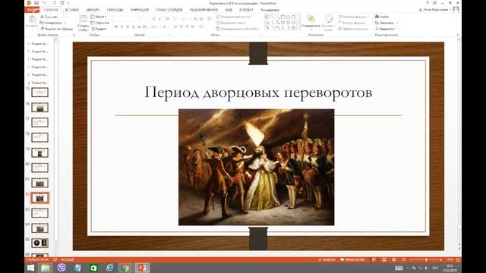The width and height of the screenshot is (486, 273).
Task: Click the slide title Период дворцовых переворотов
Action: [x=258, y=93]
